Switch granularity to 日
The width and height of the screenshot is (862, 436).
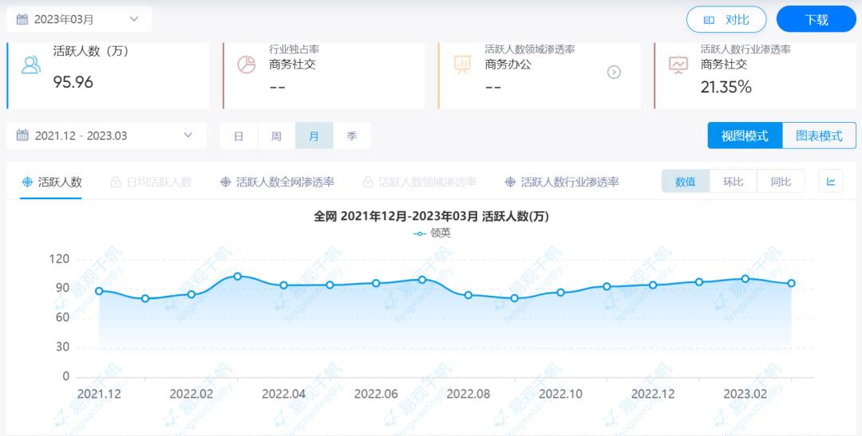click(x=238, y=136)
